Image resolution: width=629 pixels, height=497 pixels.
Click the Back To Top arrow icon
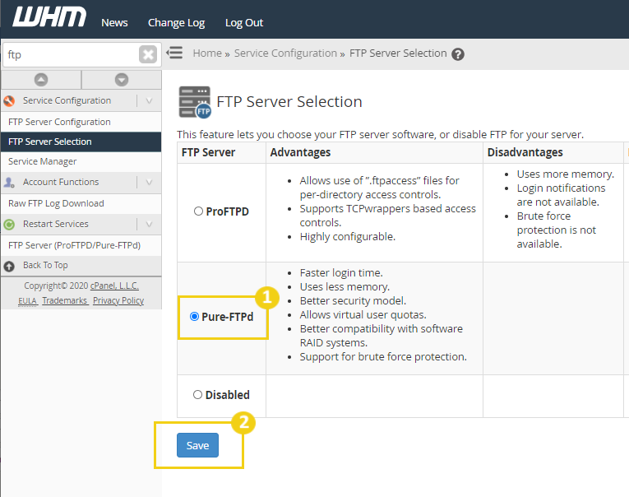tap(9, 266)
